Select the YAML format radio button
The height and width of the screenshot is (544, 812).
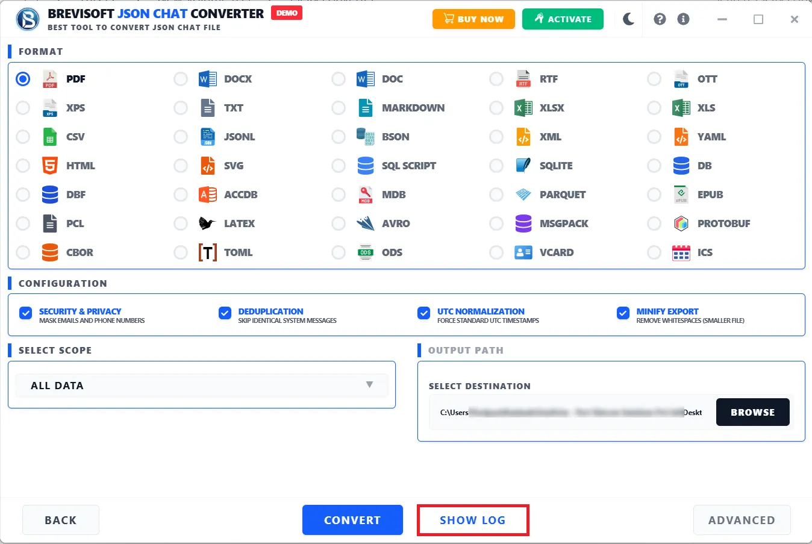(x=654, y=137)
